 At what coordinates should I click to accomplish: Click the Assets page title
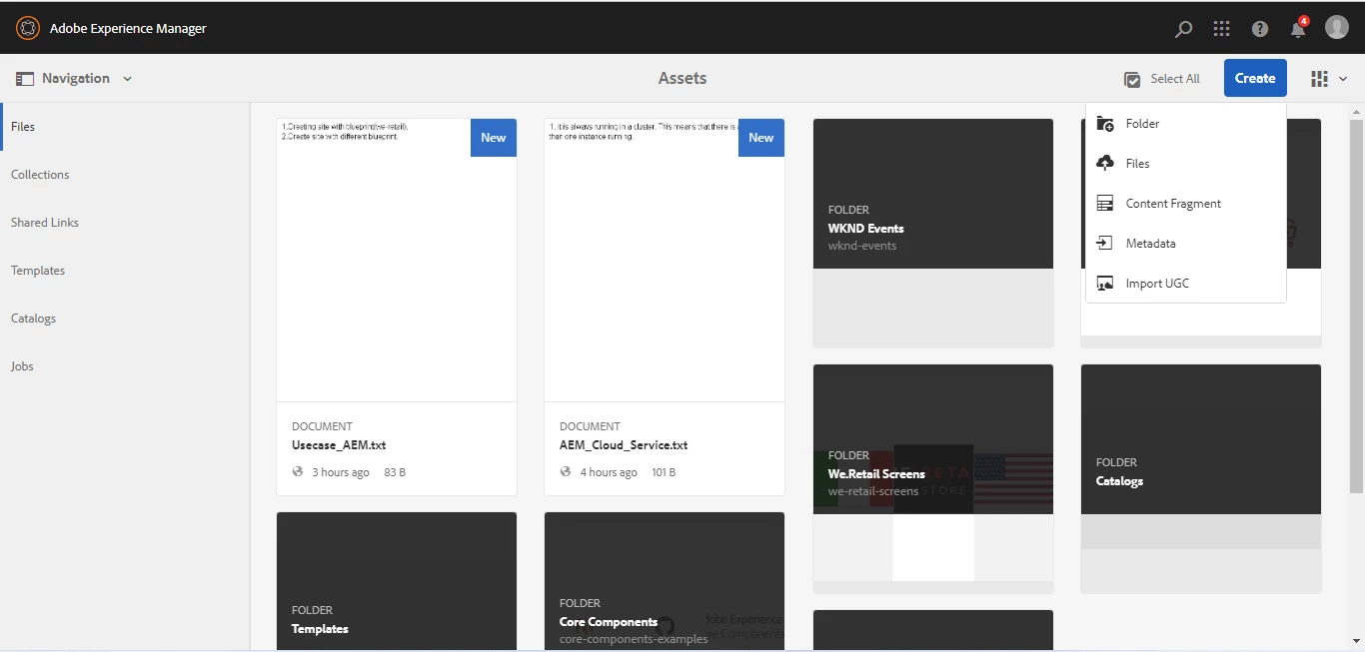point(682,78)
